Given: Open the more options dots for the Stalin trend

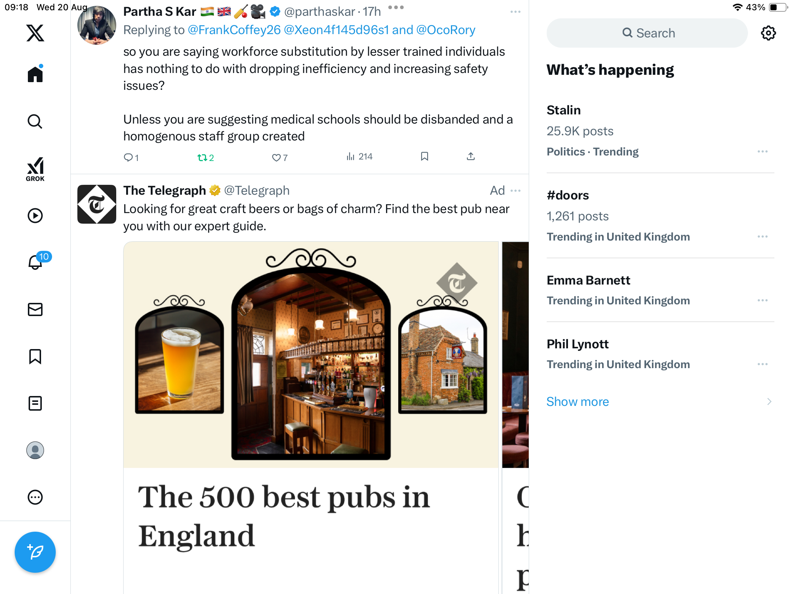Looking at the screenshot, I should 763,151.
